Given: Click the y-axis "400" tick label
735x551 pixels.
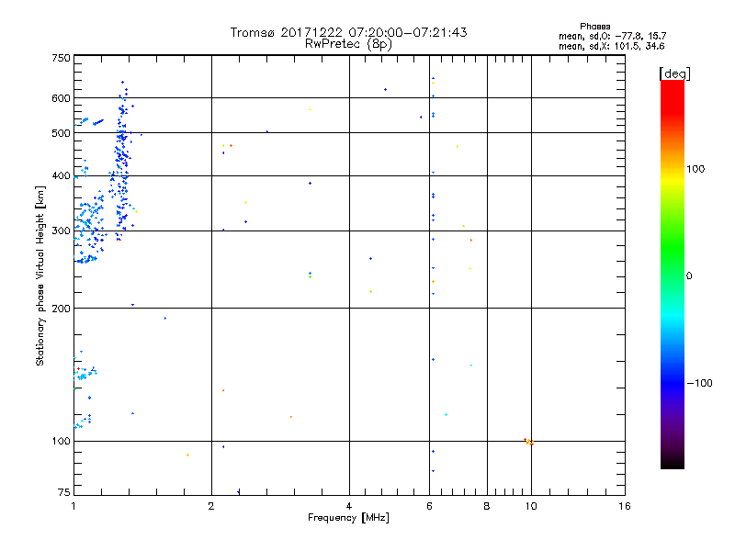Looking at the screenshot, I should point(62,175).
